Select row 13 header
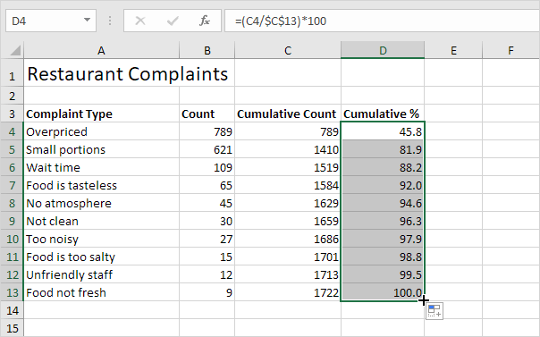 (x=12, y=292)
